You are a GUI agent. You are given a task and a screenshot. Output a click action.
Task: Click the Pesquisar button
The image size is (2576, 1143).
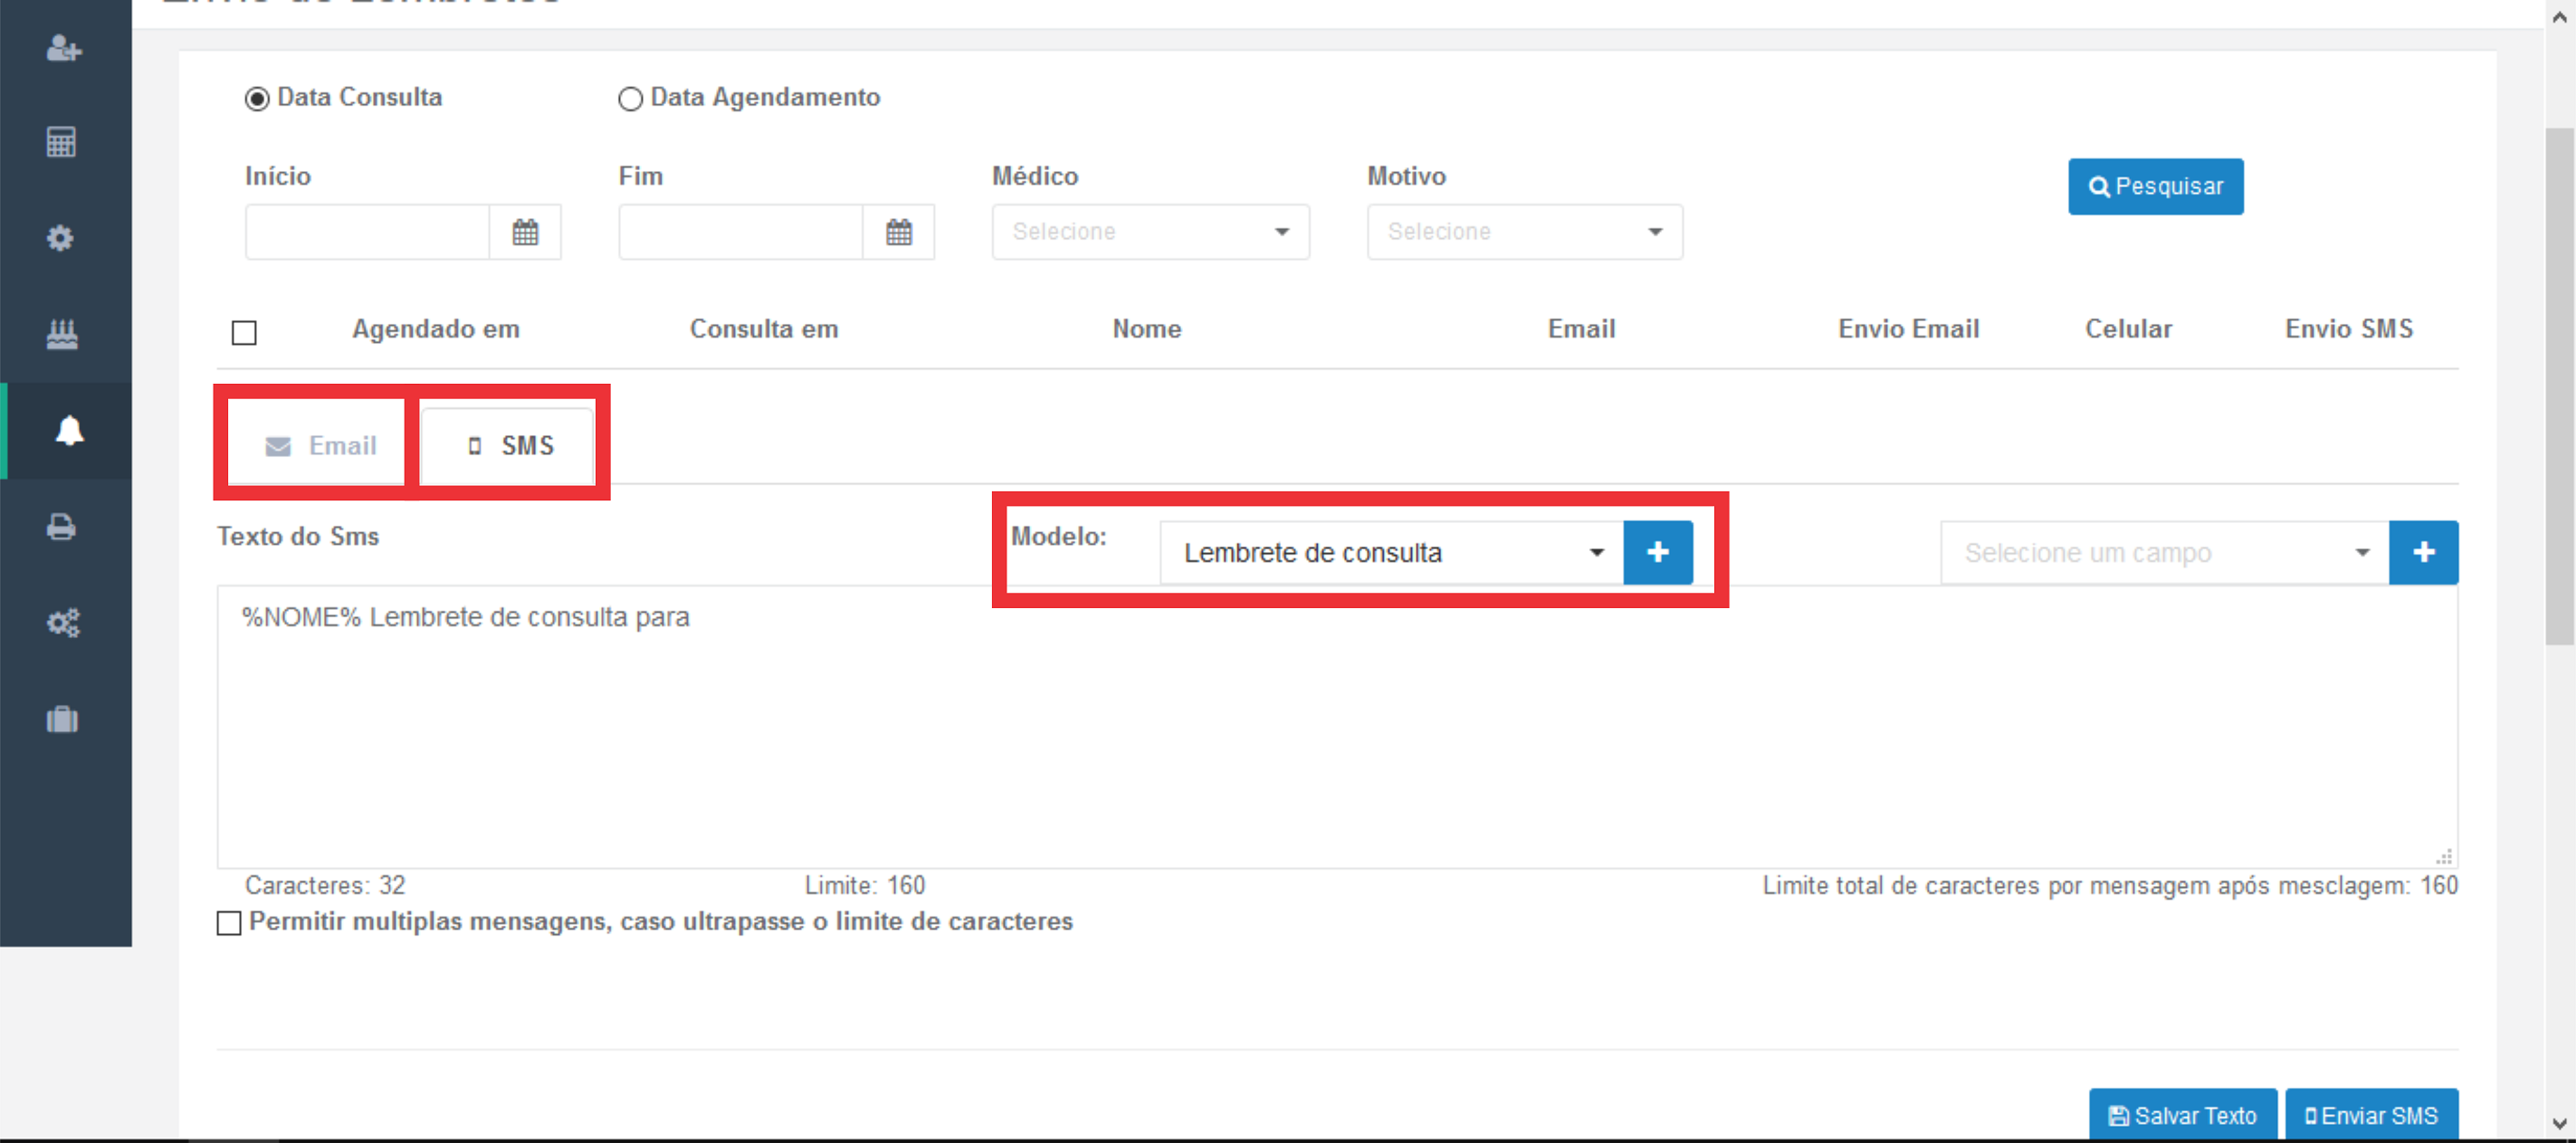[2155, 186]
